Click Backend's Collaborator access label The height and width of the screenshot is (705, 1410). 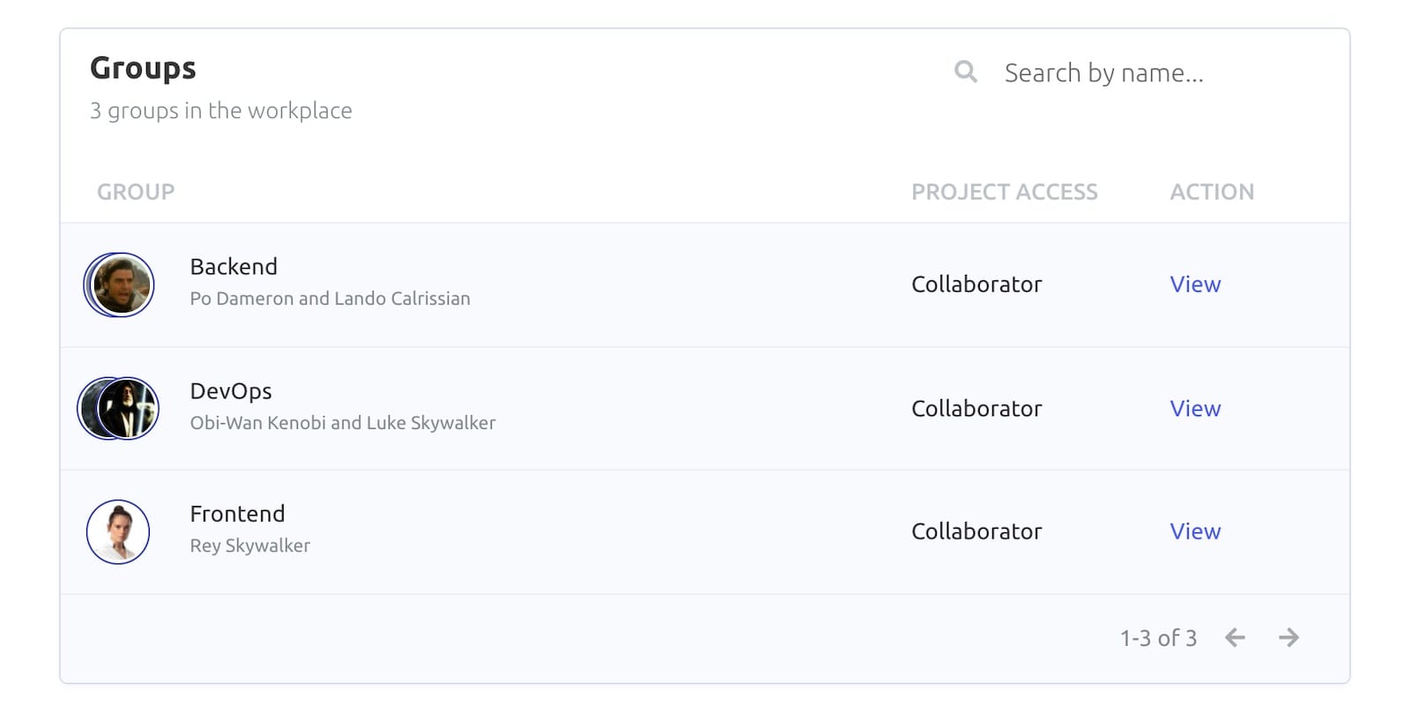click(x=976, y=285)
